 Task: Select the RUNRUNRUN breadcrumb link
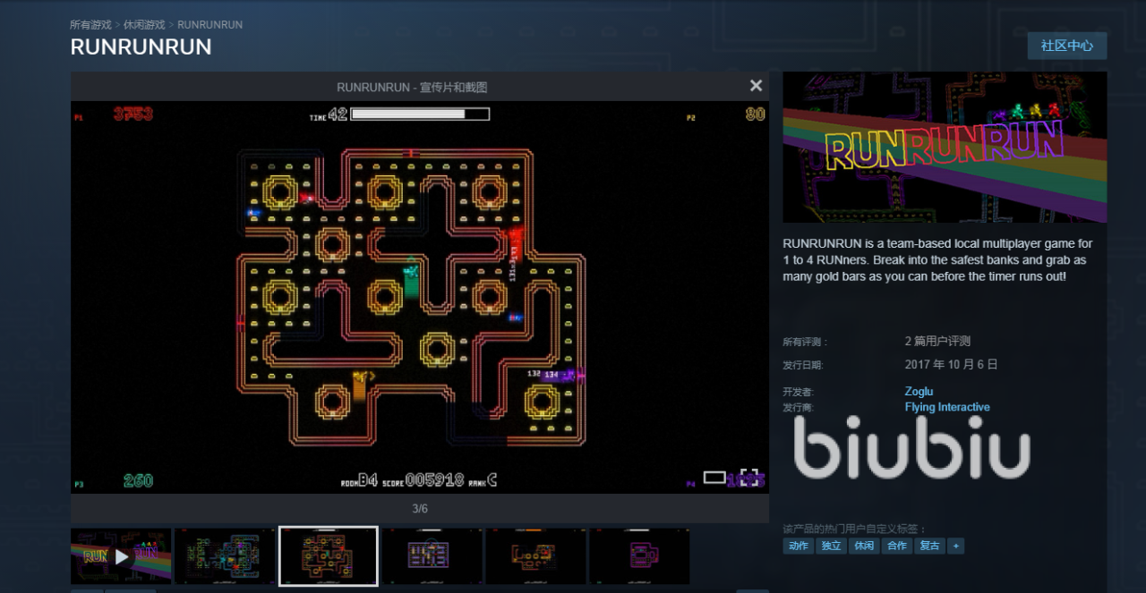(210, 25)
